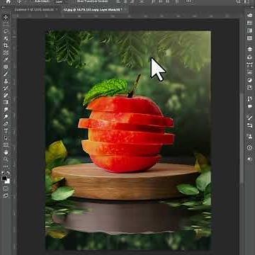Select the Zoom tool
The width and height of the screenshot is (255, 255).
pos(6,159)
